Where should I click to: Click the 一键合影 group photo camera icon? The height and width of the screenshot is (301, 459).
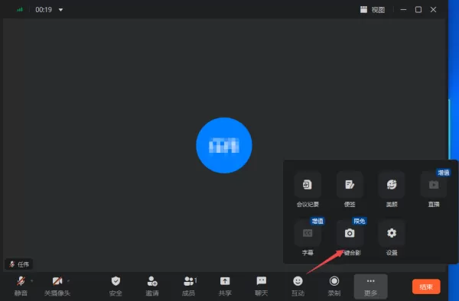350,233
